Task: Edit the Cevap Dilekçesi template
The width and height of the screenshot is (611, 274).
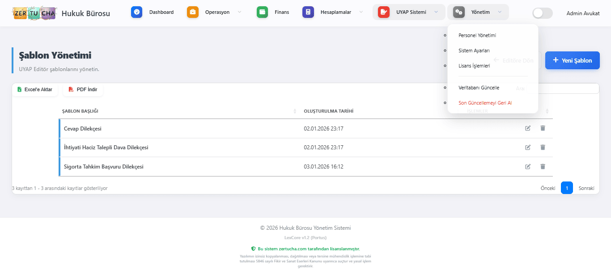Action: pyautogui.click(x=528, y=128)
